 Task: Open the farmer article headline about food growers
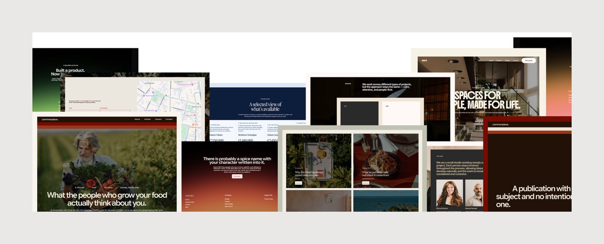(107, 199)
